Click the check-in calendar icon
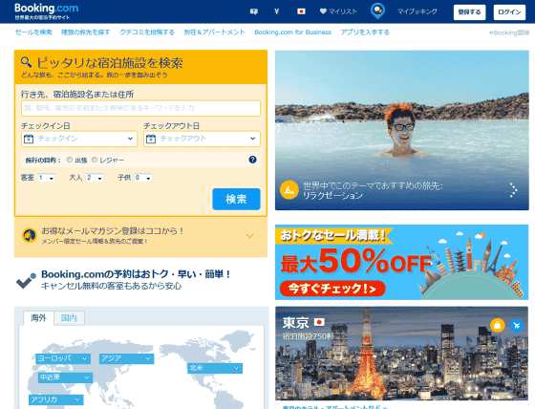535x409 pixels. pyautogui.click(x=29, y=139)
